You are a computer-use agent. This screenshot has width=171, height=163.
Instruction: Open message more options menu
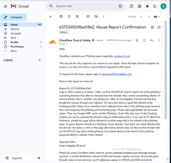pyautogui.click(x=159, y=40)
